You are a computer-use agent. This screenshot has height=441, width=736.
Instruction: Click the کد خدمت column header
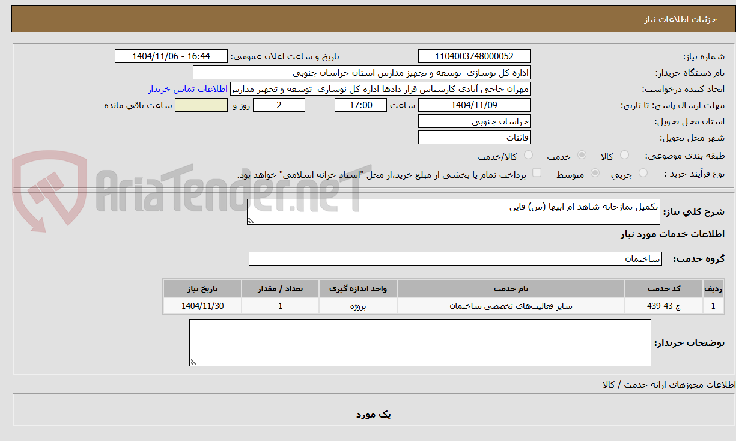tap(664, 289)
